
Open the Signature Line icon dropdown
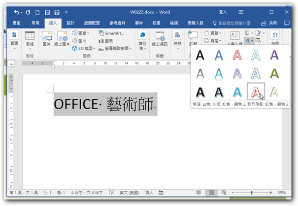[x=260, y=33]
